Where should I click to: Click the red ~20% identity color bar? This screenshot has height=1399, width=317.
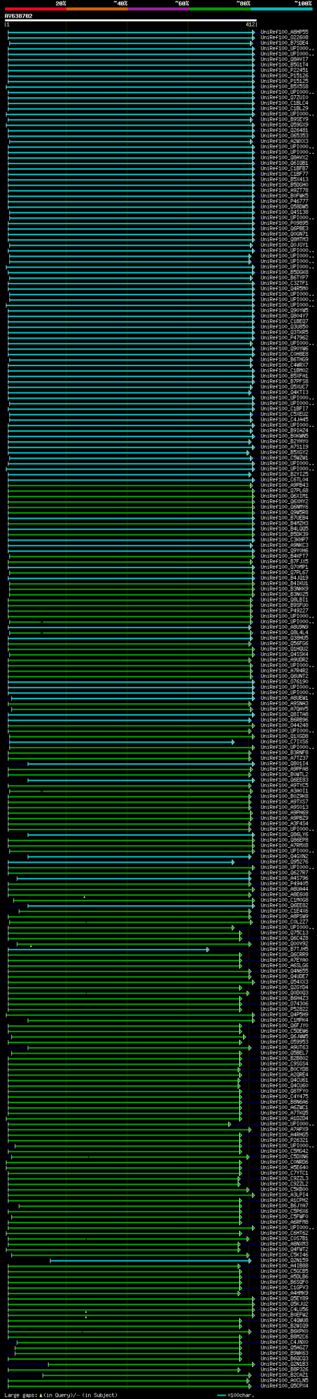pyautogui.click(x=35, y=9)
